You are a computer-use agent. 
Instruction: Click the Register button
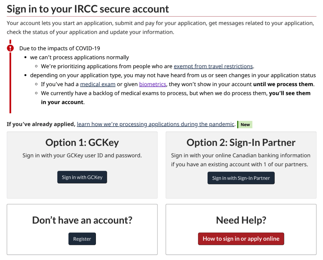coord(82,239)
